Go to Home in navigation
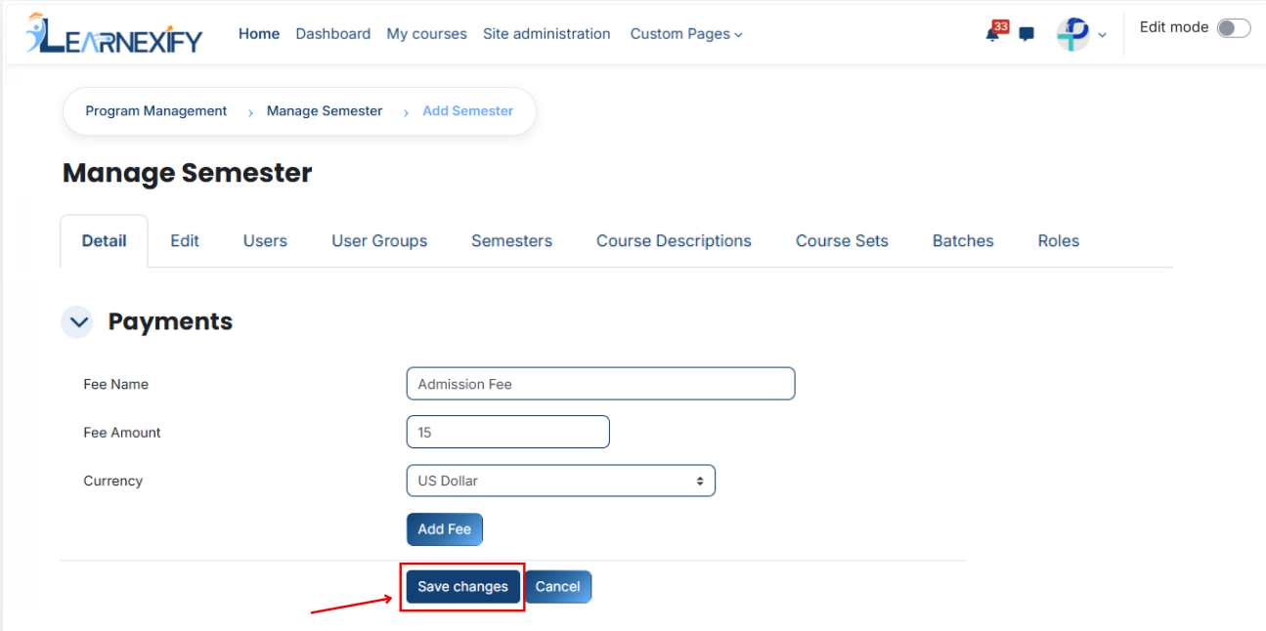This screenshot has height=631, width=1266. pyautogui.click(x=259, y=34)
